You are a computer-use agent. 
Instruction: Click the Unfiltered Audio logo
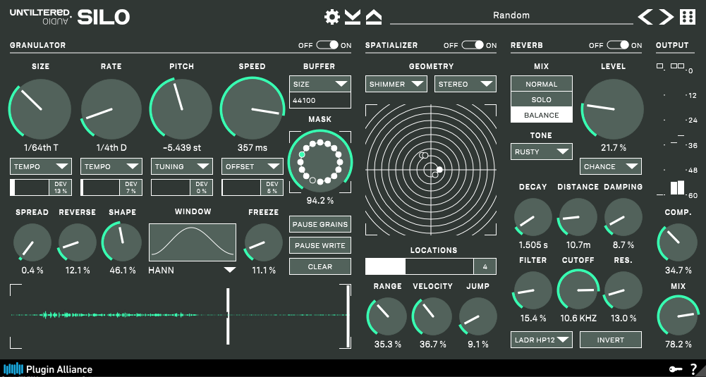tap(40, 17)
